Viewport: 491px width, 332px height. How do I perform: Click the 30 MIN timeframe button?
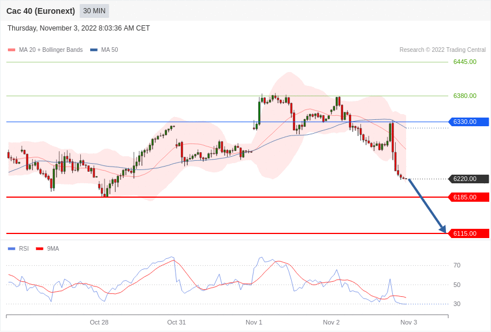click(94, 11)
